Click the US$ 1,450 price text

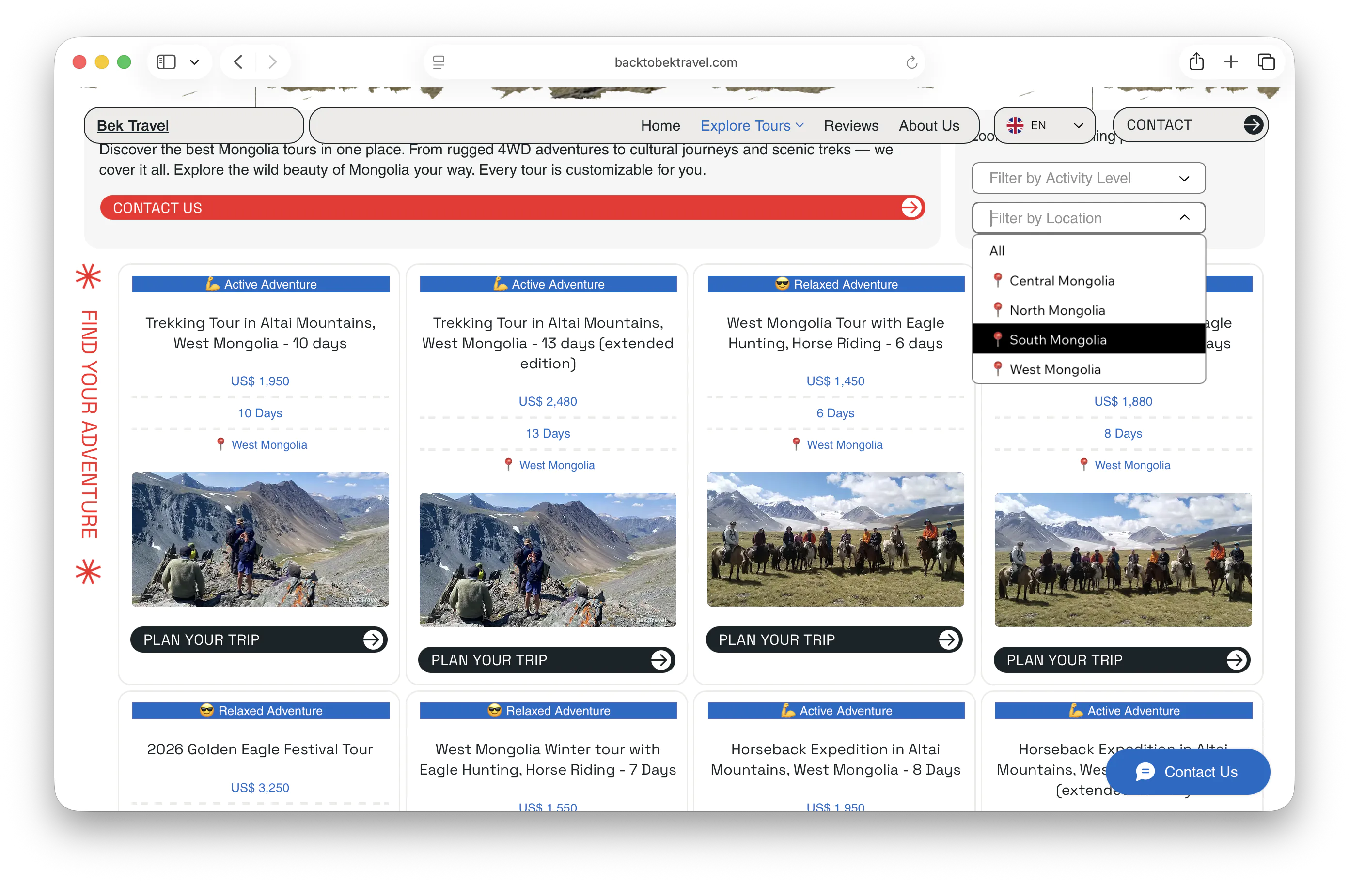point(835,381)
